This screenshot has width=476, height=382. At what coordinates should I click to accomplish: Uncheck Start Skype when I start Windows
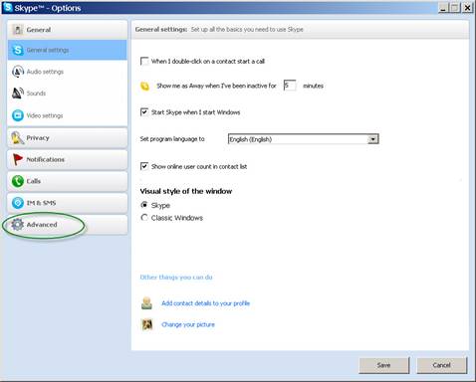pyautogui.click(x=144, y=112)
